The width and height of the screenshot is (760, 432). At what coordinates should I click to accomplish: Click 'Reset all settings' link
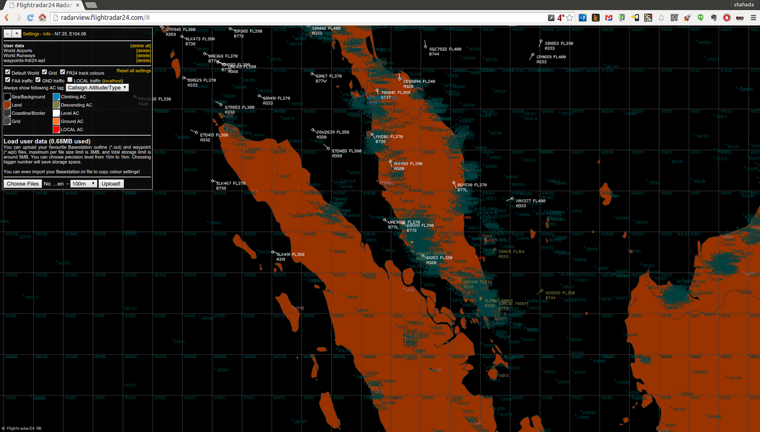[x=134, y=71]
